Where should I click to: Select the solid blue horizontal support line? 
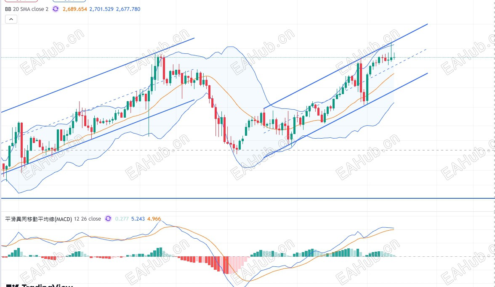click(253, 198)
